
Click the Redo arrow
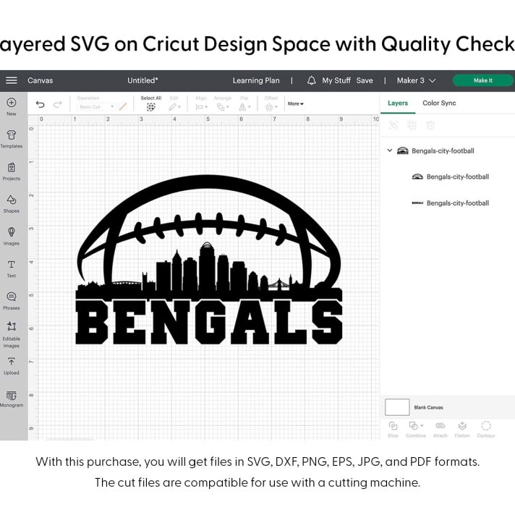[58, 104]
